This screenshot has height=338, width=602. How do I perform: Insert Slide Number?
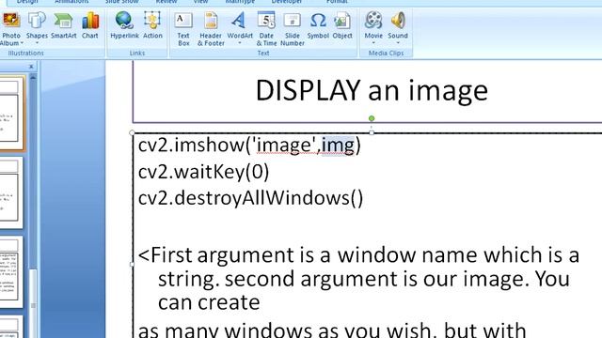click(x=293, y=29)
